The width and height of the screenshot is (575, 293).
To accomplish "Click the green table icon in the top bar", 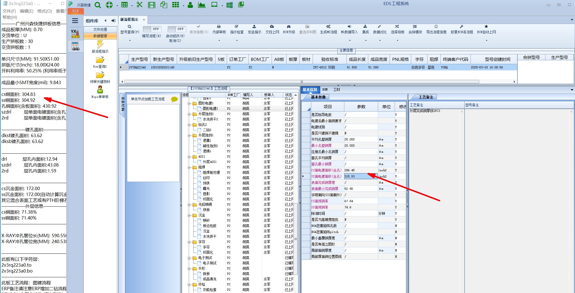I will pos(124,5).
